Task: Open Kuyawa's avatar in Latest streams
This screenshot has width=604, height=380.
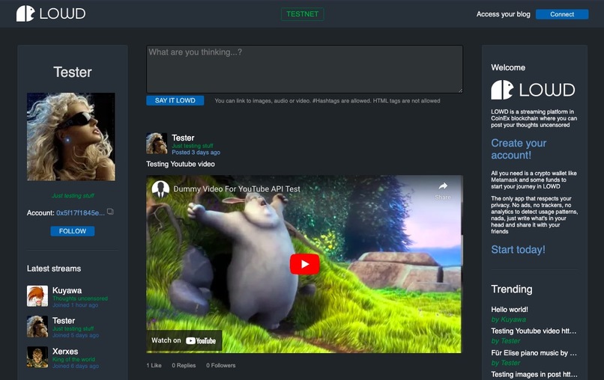Action: [x=37, y=295]
